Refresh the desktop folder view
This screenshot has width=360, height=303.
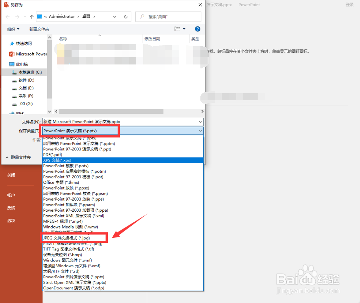(x=126, y=16)
